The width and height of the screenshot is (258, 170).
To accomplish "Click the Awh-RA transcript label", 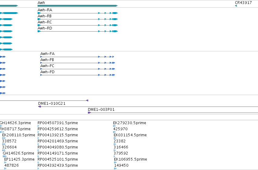I will coord(45,10).
